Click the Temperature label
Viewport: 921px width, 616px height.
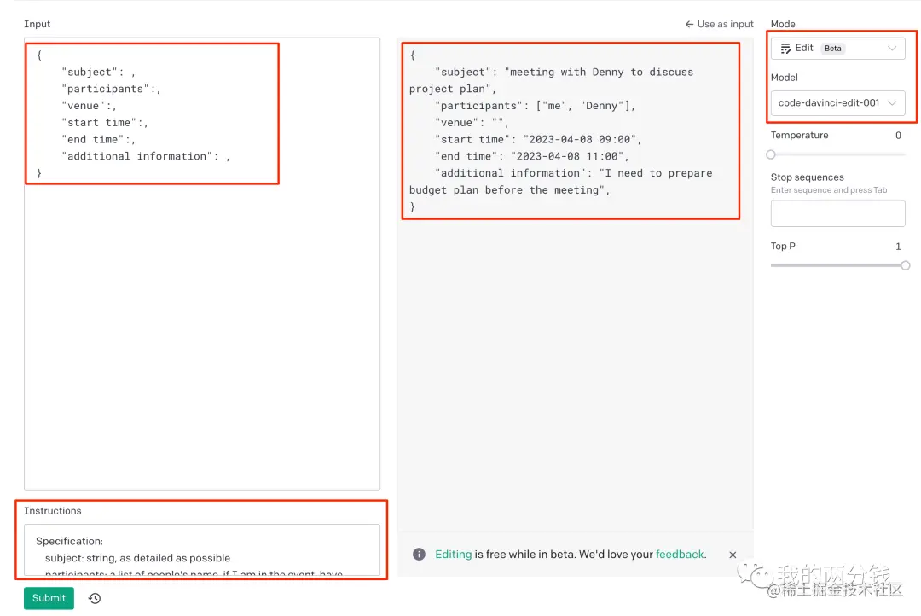pos(799,135)
